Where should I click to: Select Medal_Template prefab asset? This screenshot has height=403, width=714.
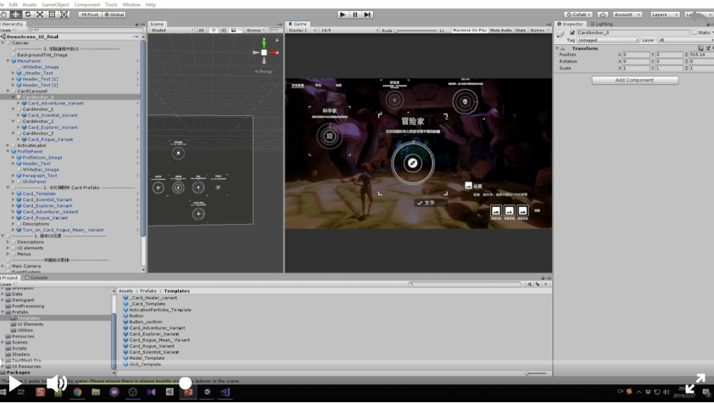click(147, 358)
